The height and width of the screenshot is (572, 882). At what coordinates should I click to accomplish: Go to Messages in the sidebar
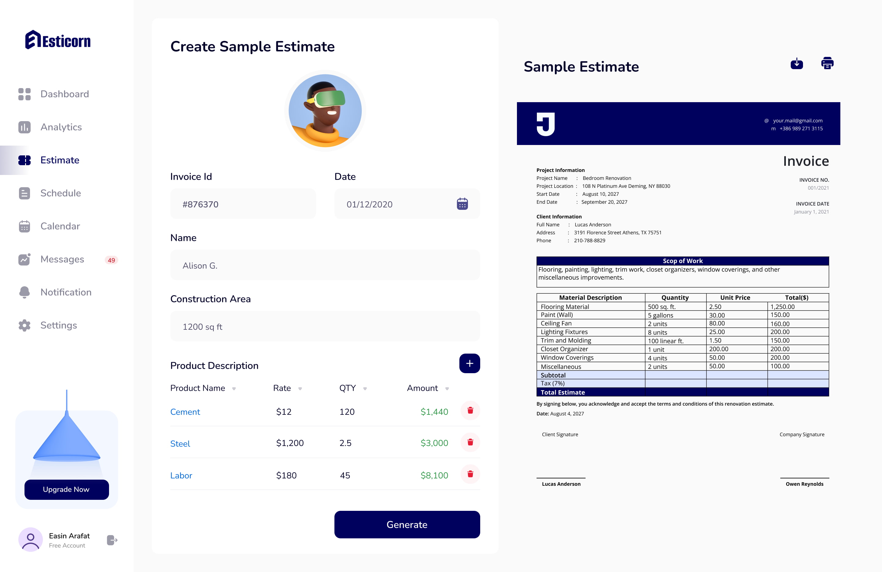pyautogui.click(x=62, y=259)
